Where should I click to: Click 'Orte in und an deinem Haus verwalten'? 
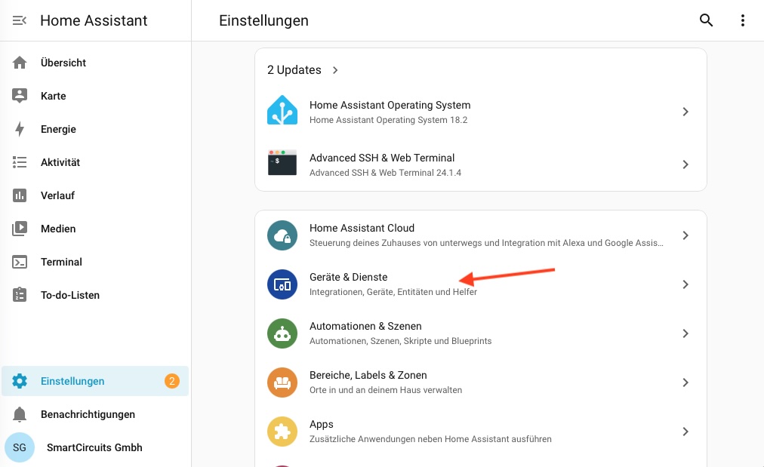(386, 390)
